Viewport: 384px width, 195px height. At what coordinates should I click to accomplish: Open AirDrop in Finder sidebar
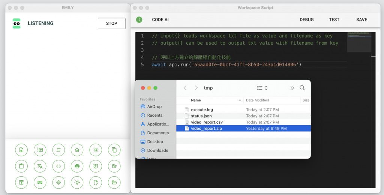(x=151, y=106)
